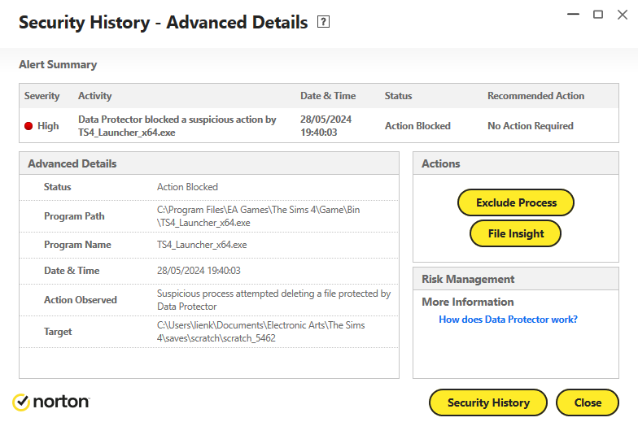Click the Status 'Action Blocked' value in Advanced Details
Viewport: 638px width, 422px height.
(x=187, y=187)
